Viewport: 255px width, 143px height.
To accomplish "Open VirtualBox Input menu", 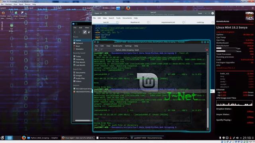I will pos(21,4).
